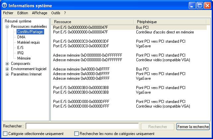The width and height of the screenshot is (213, 139).
Task: Expand the Paramètres Internet node
Action: click(7, 74)
